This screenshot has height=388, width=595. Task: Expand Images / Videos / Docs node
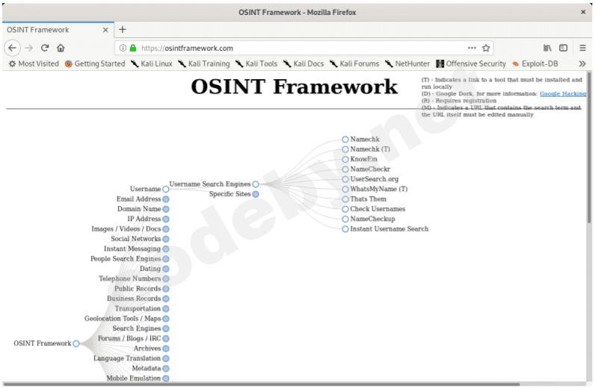[166, 229]
